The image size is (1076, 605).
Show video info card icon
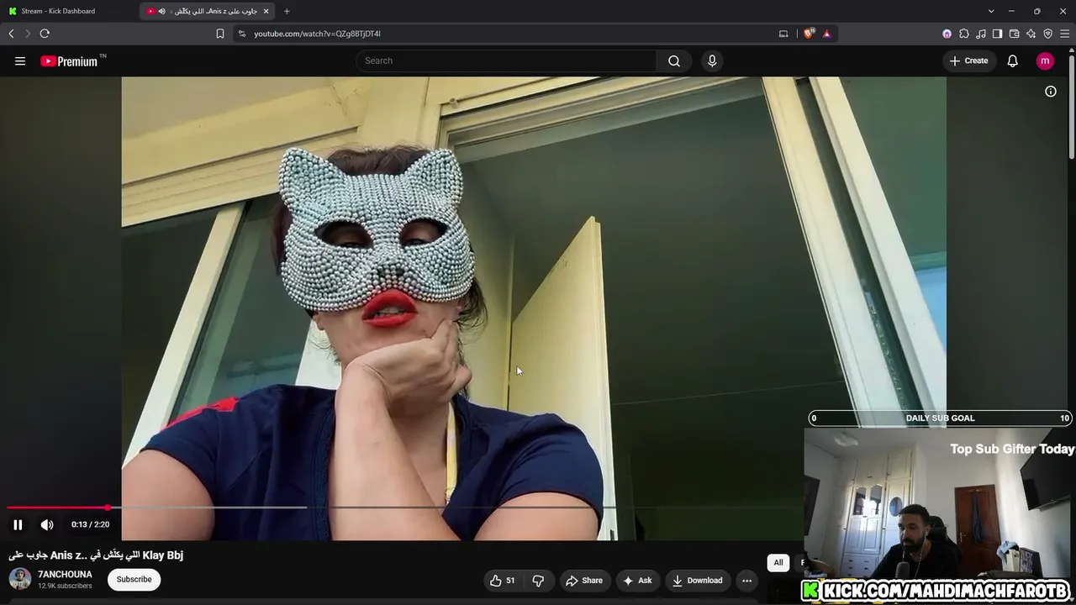[1051, 92]
